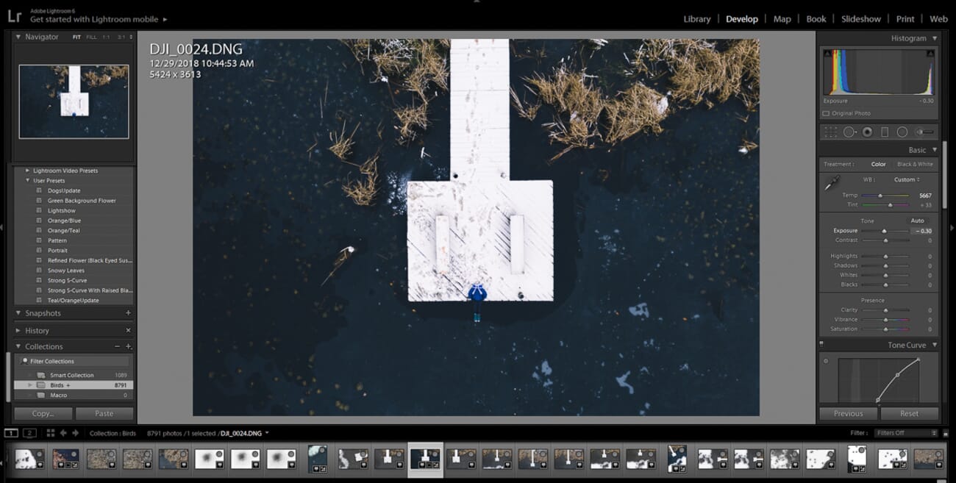Enable the Original Photo checkbox

tap(827, 113)
